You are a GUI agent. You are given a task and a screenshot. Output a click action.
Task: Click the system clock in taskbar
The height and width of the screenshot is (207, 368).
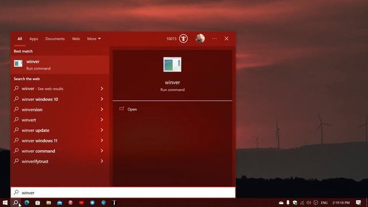[x=341, y=203]
